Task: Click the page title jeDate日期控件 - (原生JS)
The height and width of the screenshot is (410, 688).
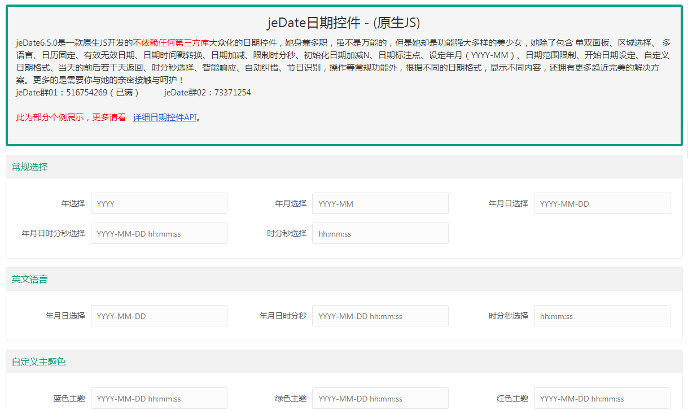Action: 344,23
